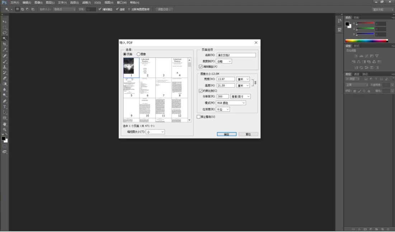The image size is (395, 232).
Task: Select the Lasso tool
Action: point(5,33)
